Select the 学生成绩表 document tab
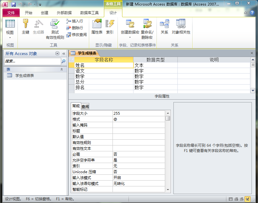The width and height of the screenshot is (258, 203). tap(84, 53)
